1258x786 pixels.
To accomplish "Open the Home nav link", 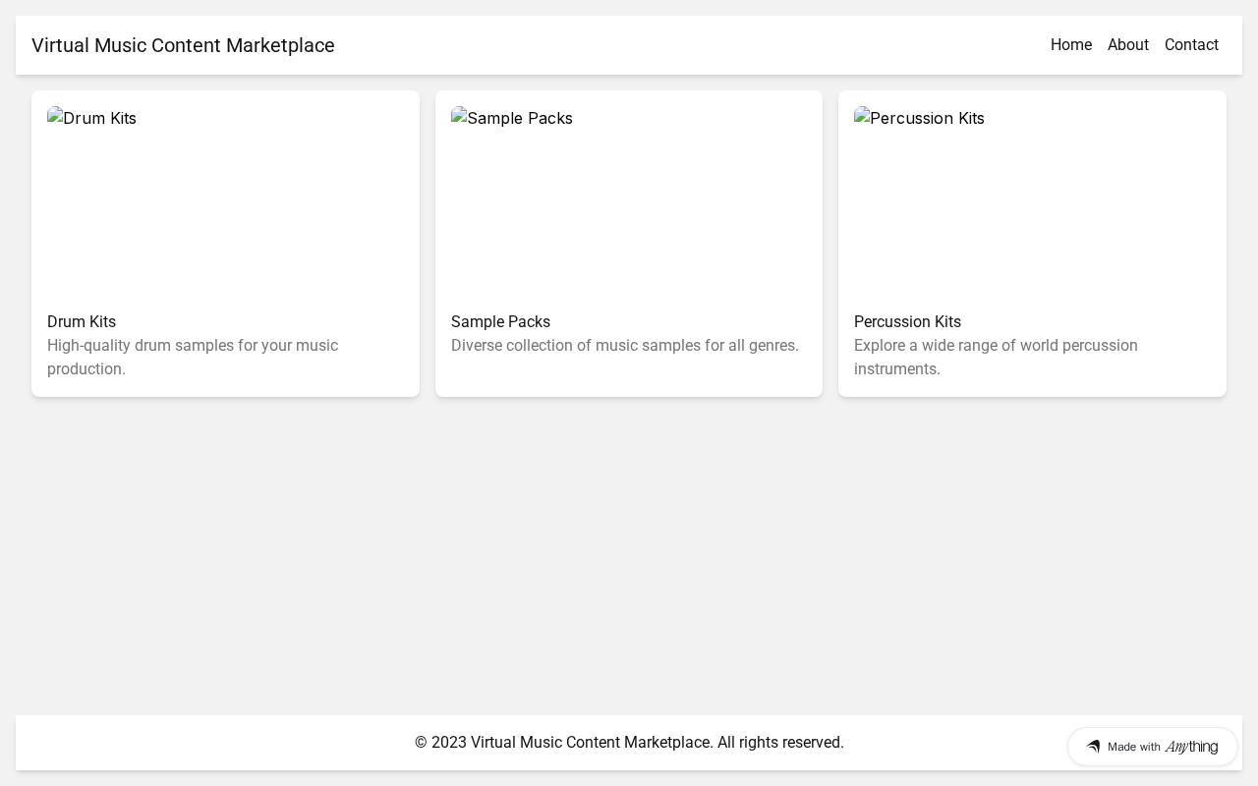I will (x=1071, y=45).
